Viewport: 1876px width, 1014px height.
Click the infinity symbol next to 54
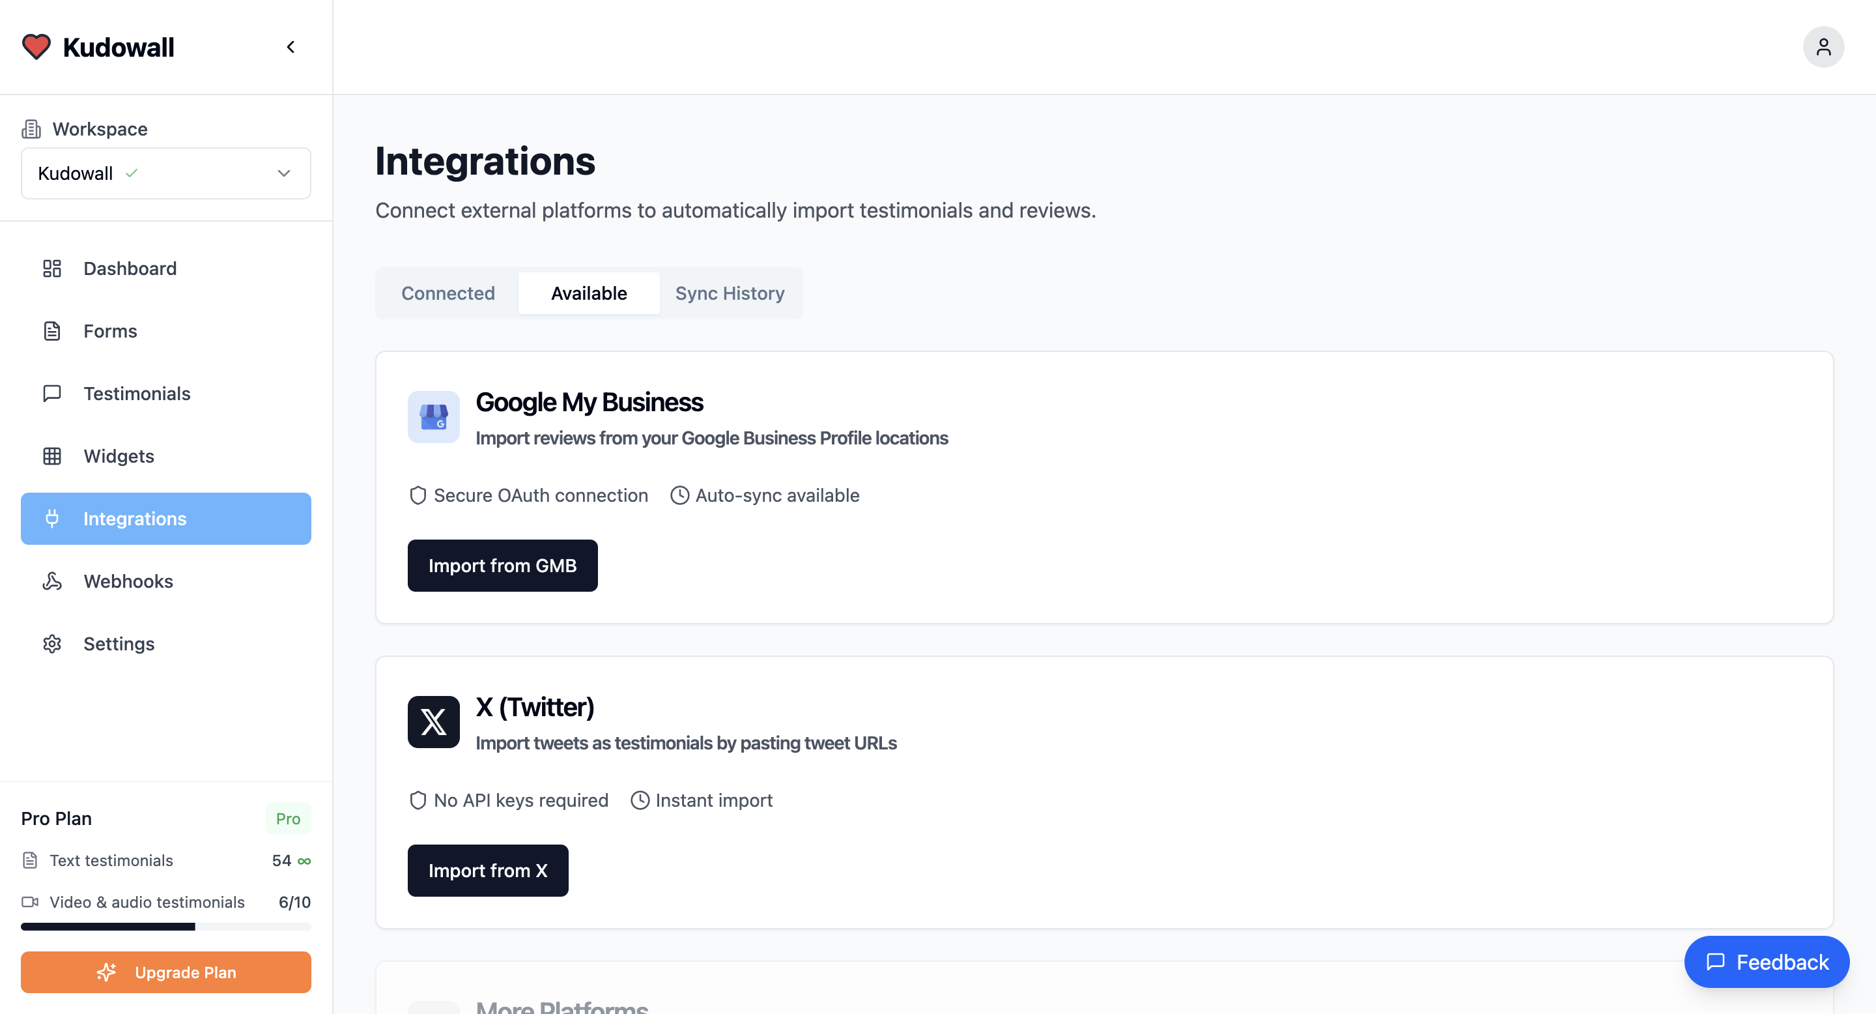click(x=304, y=861)
